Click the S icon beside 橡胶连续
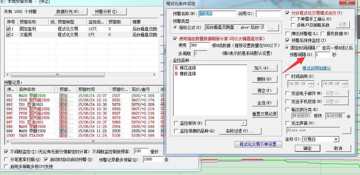The width and height of the screenshot is (360, 175). pyautogui.click(x=176, y=74)
